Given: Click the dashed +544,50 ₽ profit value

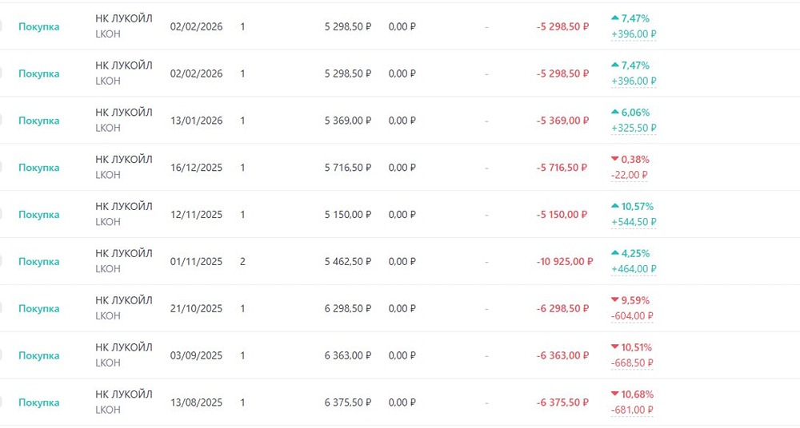Looking at the screenshot, I should click(633, 222).
